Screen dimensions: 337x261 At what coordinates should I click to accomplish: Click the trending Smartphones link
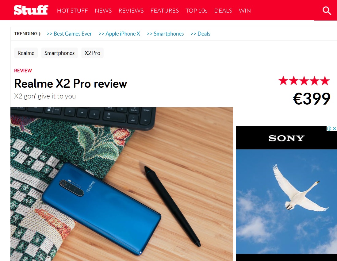pyautogui.click(x=165, y=34)
